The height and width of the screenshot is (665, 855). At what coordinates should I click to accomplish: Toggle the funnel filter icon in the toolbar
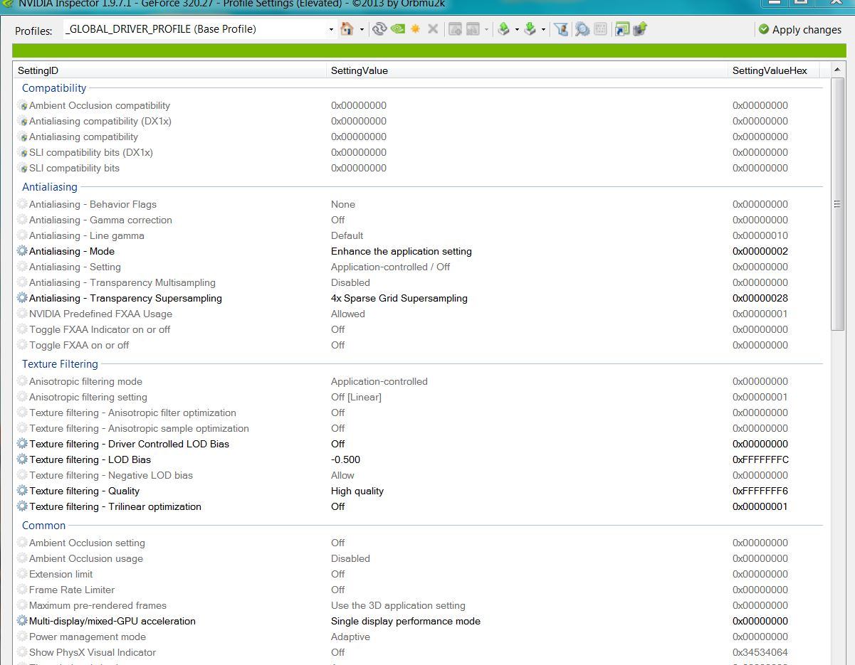pos(562,29)
